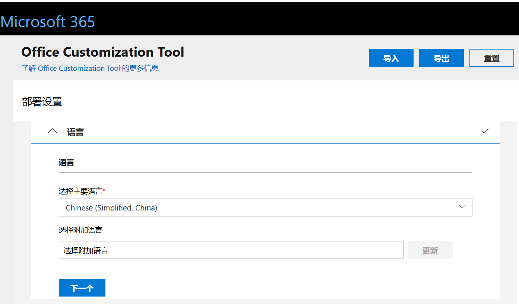The width and height of the screenshot is (519, 304).
Task: Open the link about Office Customization Tool 的更多信息
Action: click(x=90, y=68)
